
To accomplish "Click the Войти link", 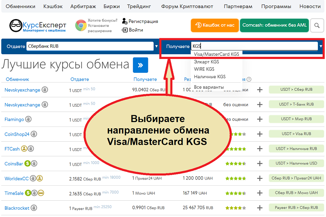I will click(132, 30).
